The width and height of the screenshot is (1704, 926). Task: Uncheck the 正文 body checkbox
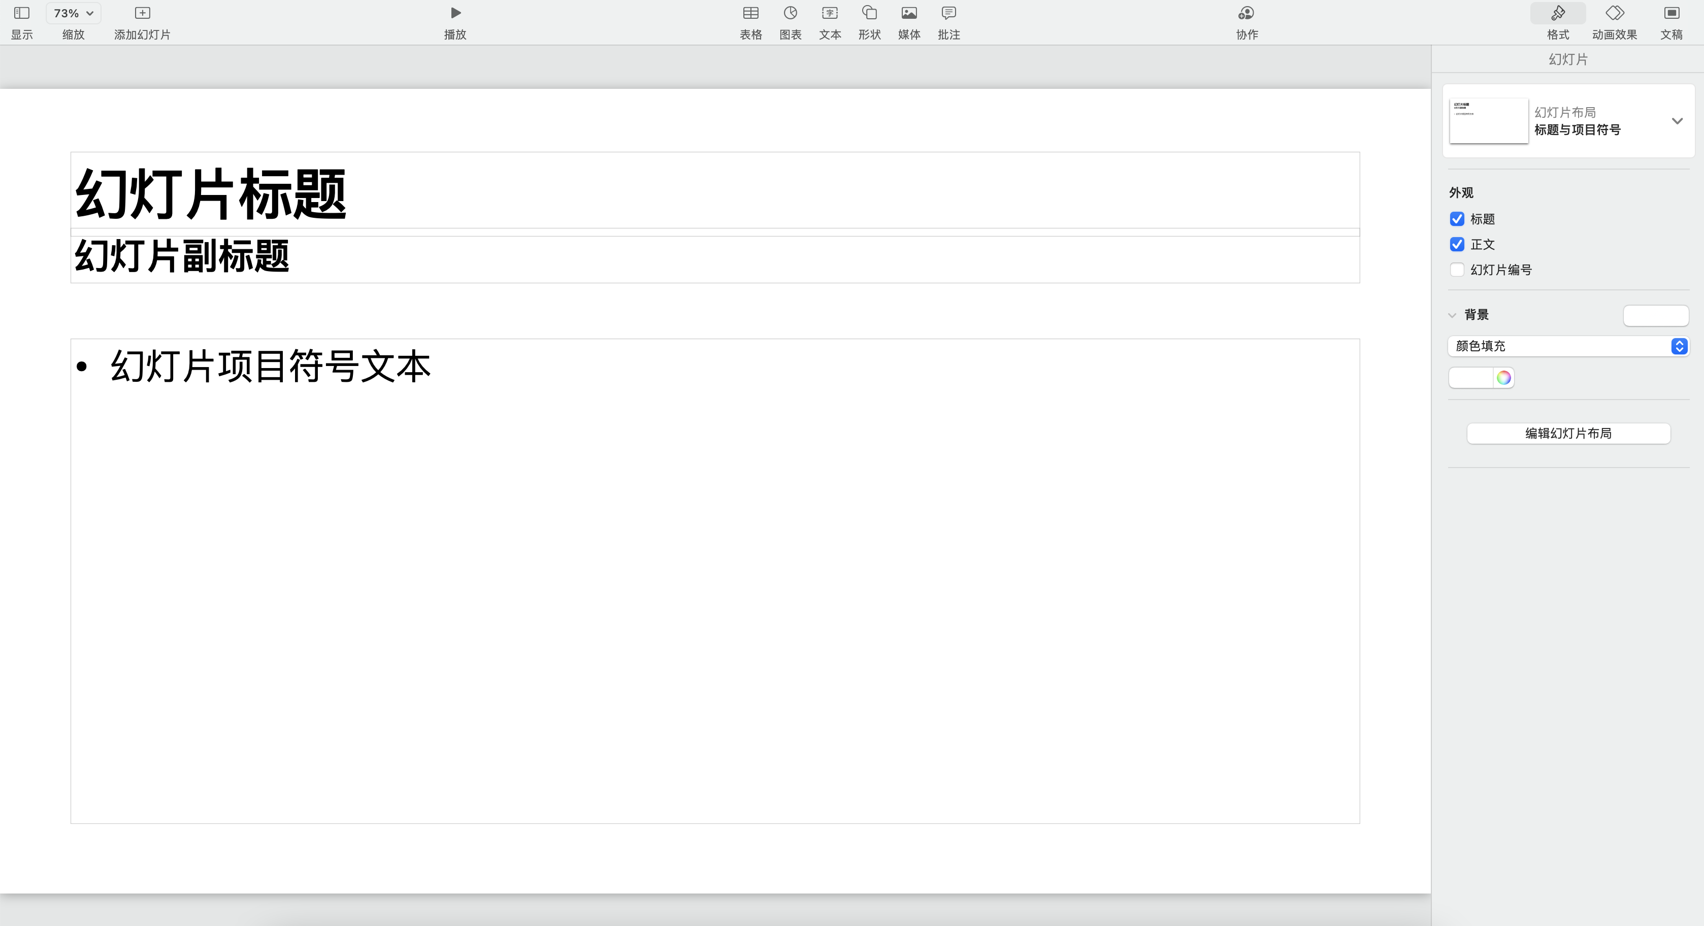[1457, 245]
